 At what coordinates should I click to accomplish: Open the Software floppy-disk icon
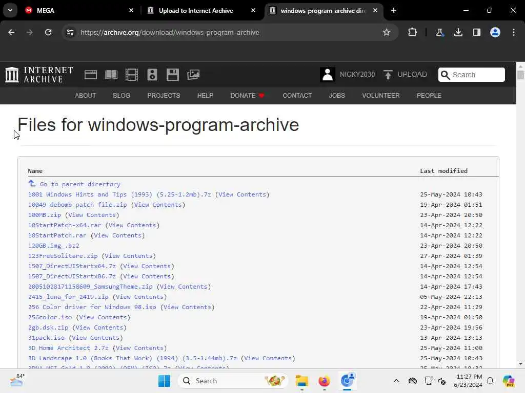[x=173, y=75]
